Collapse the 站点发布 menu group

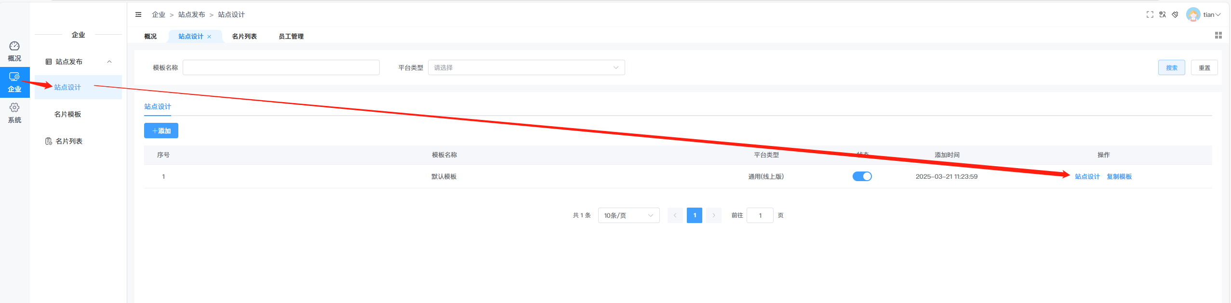click(109, 62)
